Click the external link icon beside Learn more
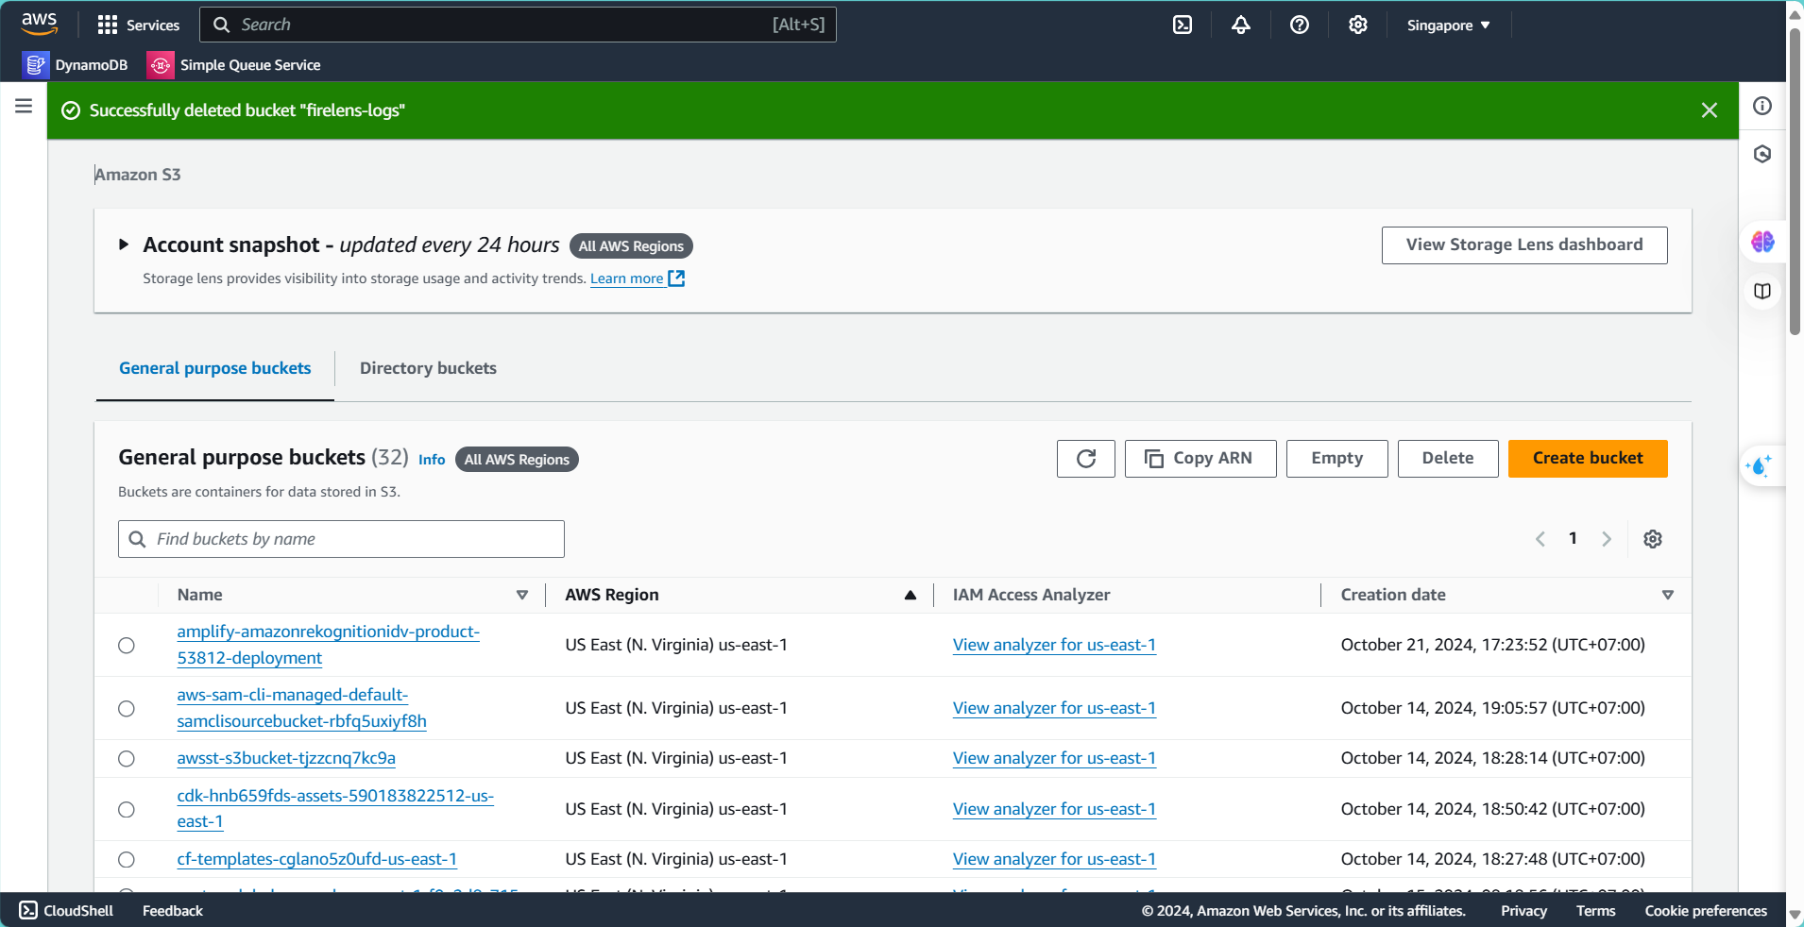 (676, 278)
